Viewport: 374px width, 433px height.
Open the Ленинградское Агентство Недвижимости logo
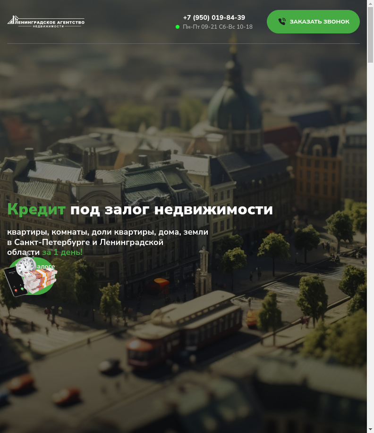pos(46,22)
